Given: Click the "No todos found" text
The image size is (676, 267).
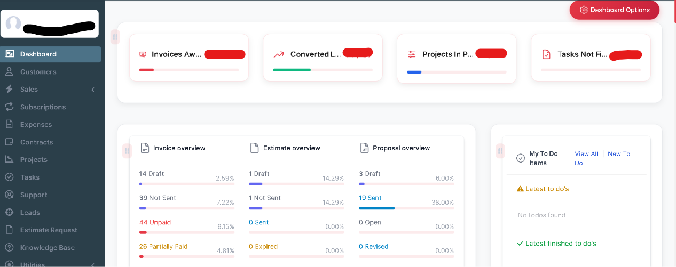Looking at the screenshot, I should (x=542, y=215).
